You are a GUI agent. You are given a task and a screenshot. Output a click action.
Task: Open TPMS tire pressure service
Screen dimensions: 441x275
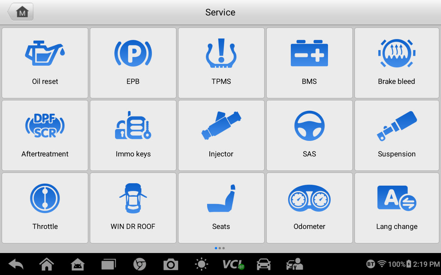point(221,63)
